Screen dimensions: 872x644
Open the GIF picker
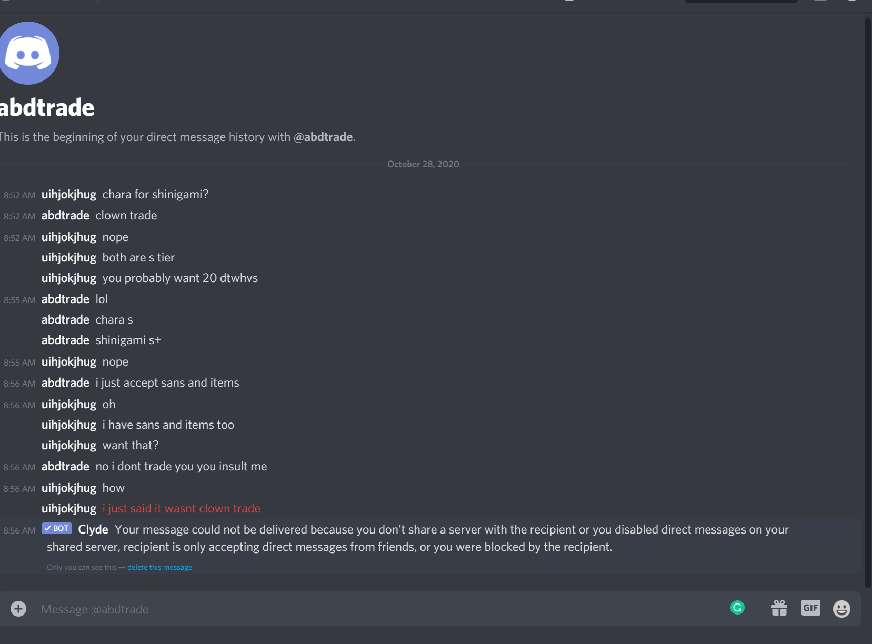[810, 608]
